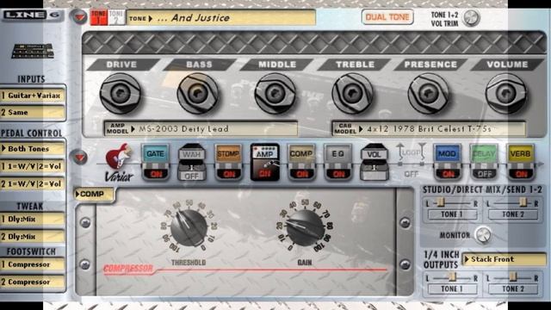Select the EQ effect block

point(337,153)
